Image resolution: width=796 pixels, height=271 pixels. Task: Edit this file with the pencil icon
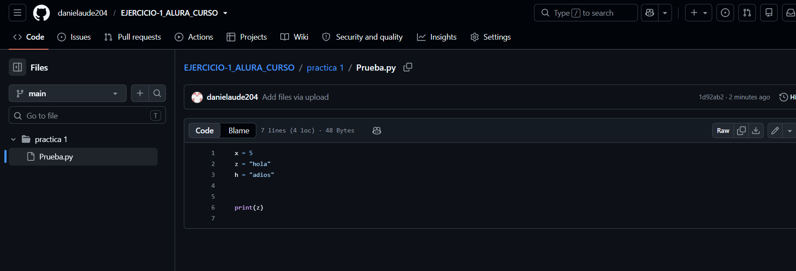[775, 131]
